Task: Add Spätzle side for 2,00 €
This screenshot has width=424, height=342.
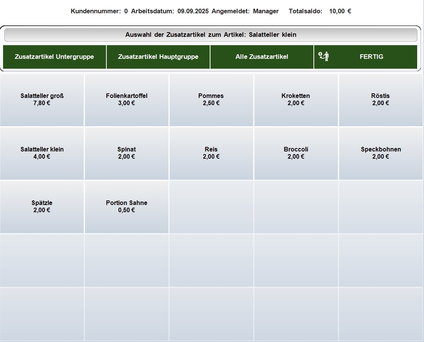Action: (42, 207)
